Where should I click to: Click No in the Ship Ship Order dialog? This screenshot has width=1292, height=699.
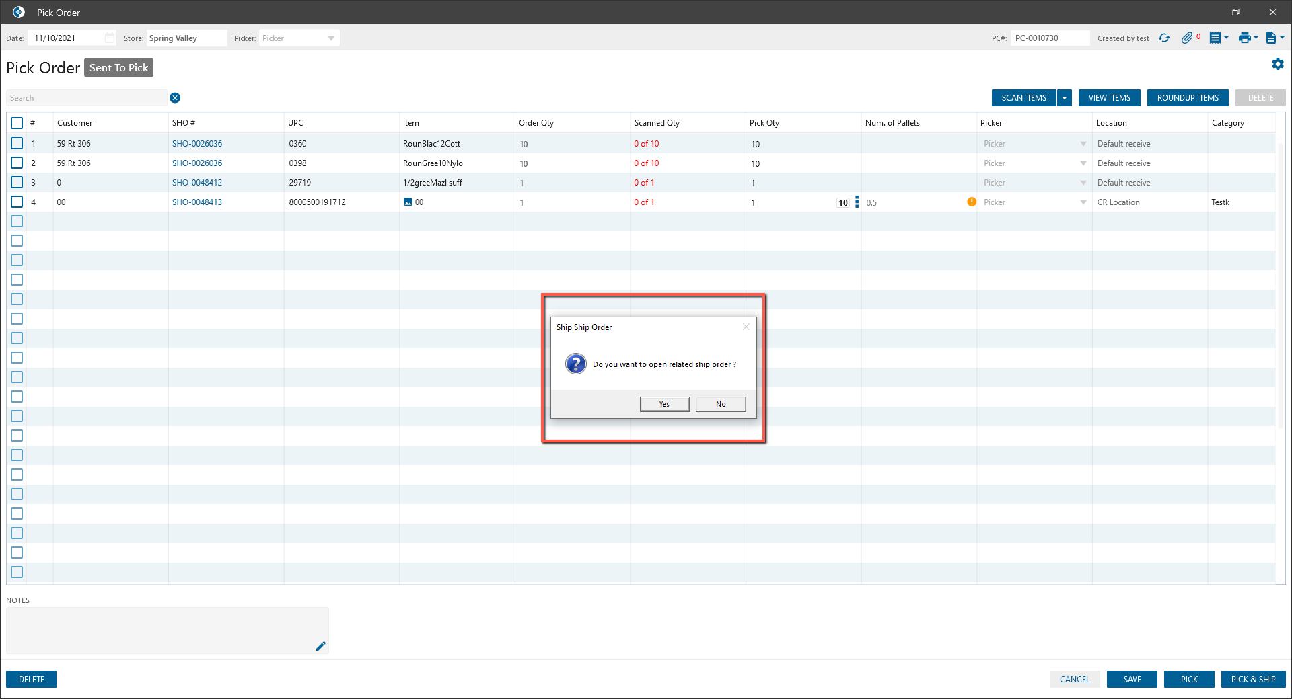pyautogui.click(x=721, y=404)
